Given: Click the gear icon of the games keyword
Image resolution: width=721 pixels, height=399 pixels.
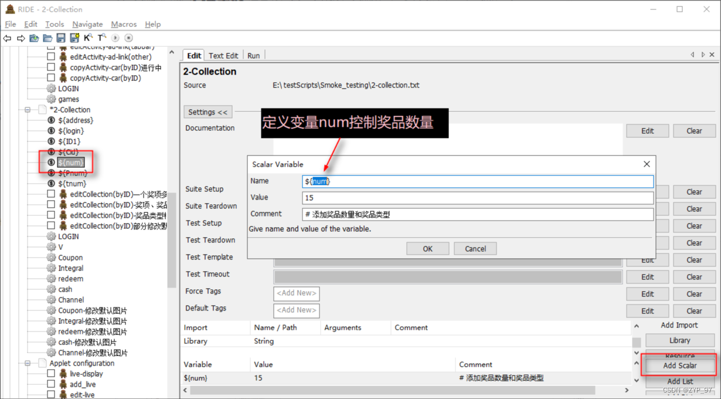Looking at the screenshot, I should click(x=52, y=99).
